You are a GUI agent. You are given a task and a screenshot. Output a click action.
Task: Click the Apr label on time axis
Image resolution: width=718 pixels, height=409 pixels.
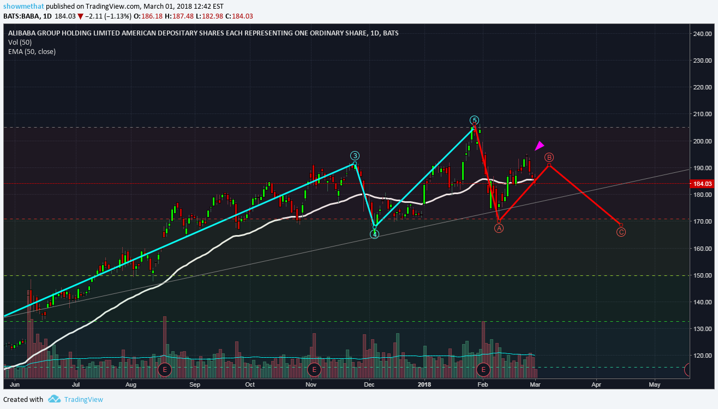596,384
